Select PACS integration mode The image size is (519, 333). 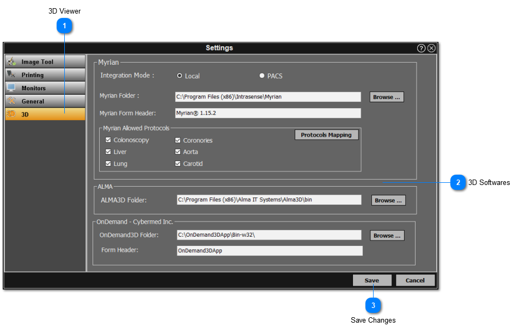point(261,76)
